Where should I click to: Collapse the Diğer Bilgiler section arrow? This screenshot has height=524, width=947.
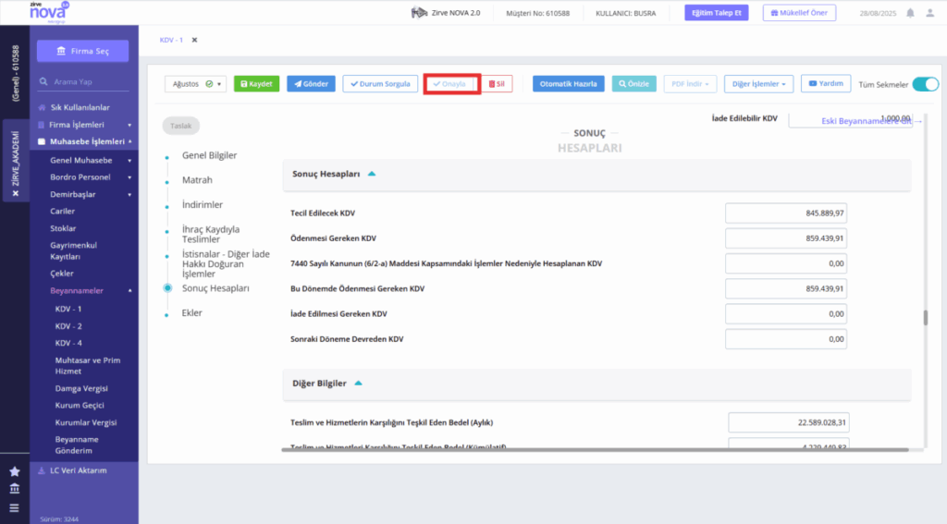point(358,384)
